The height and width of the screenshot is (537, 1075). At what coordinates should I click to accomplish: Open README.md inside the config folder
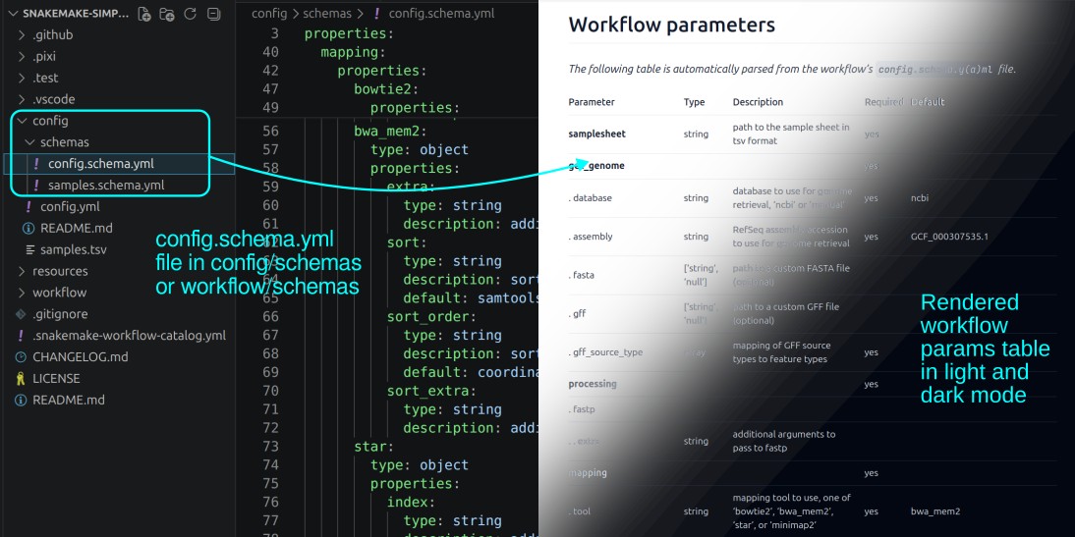[x=76, y=228]
